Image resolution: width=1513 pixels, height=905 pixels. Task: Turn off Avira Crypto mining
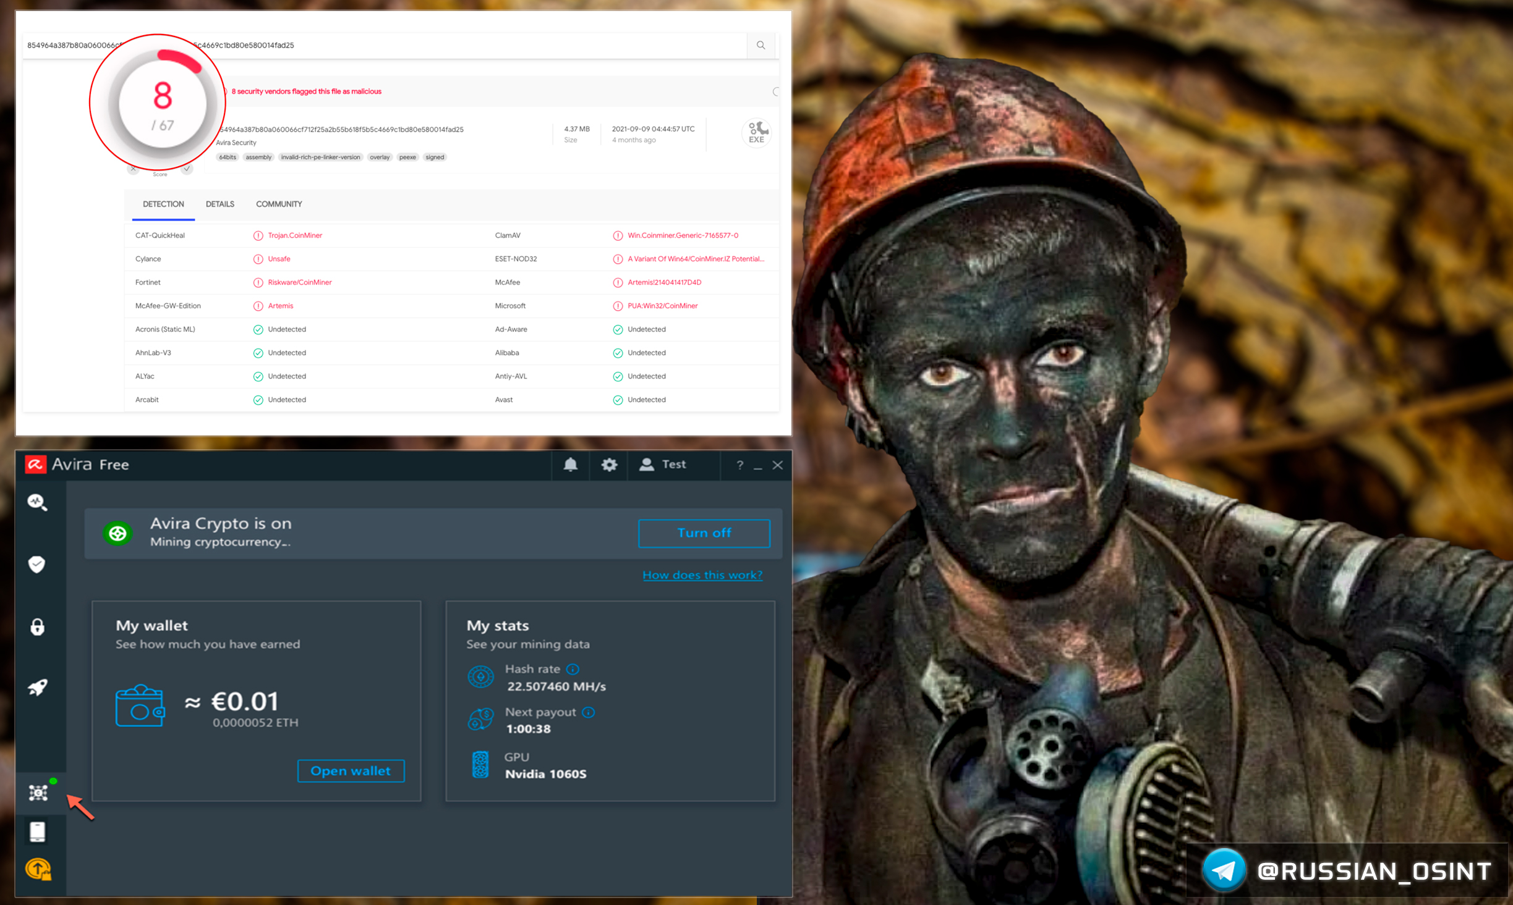[x=704, y=533]
